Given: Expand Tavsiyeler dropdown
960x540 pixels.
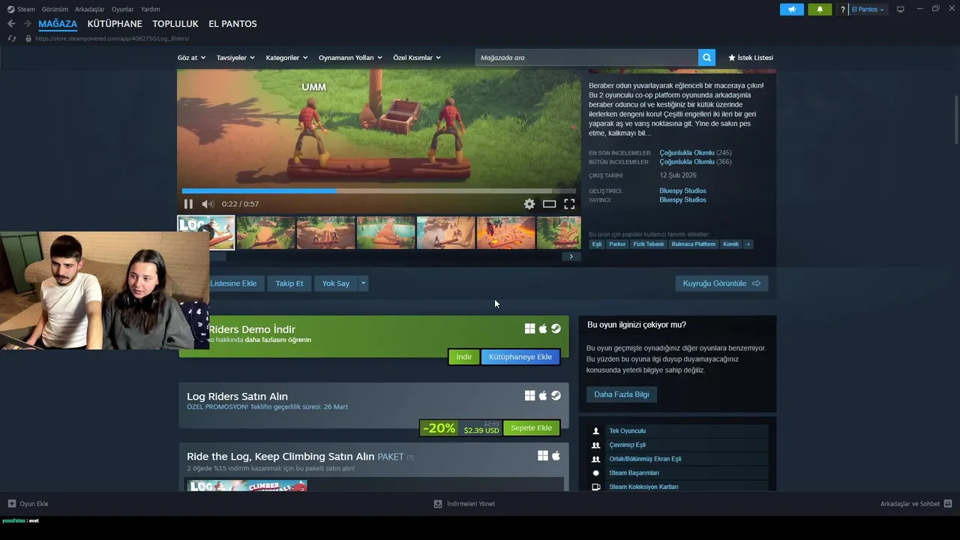Looking at the screenshot, I should [x=235, y=58].
